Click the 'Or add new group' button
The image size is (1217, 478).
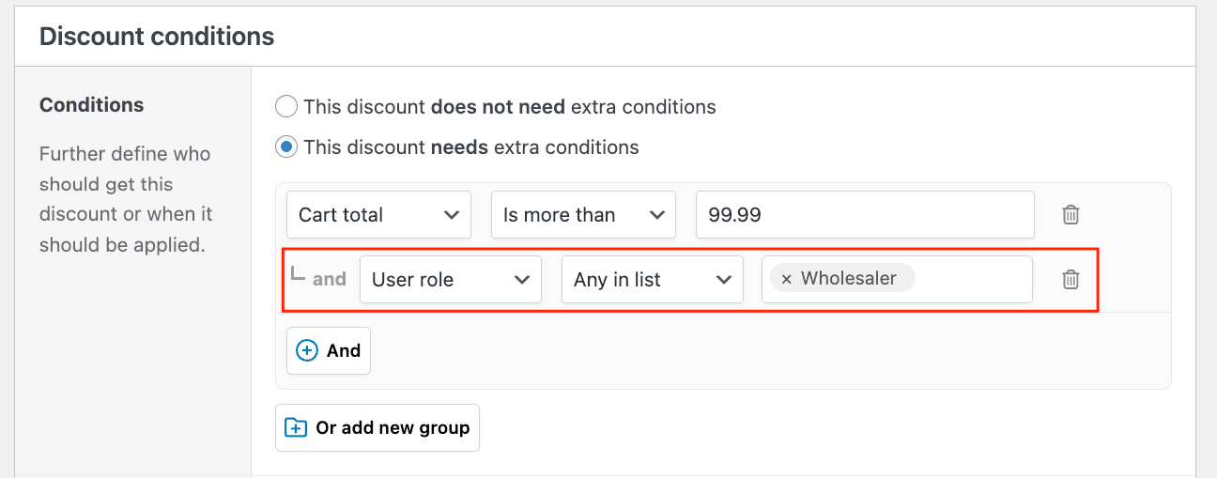[377, 427]
